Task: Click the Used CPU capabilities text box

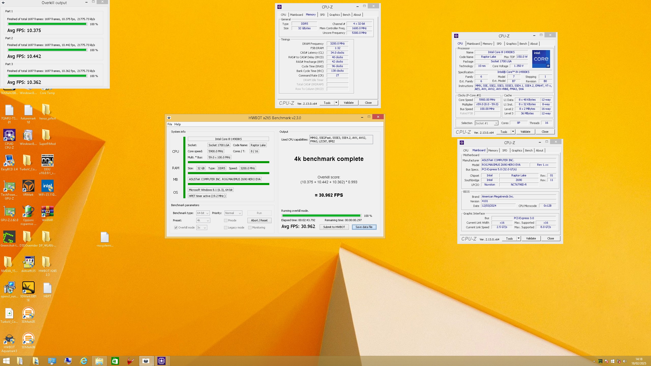Action: click(x=341, y=140)
